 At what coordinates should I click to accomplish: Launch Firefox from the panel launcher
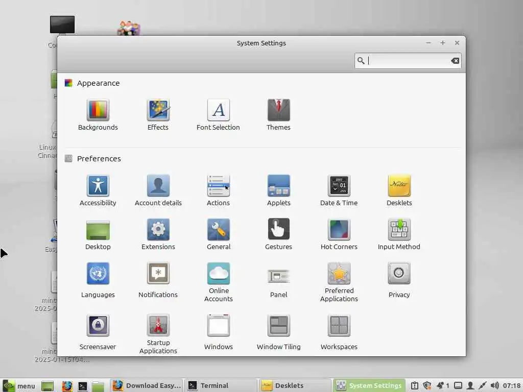67,386
